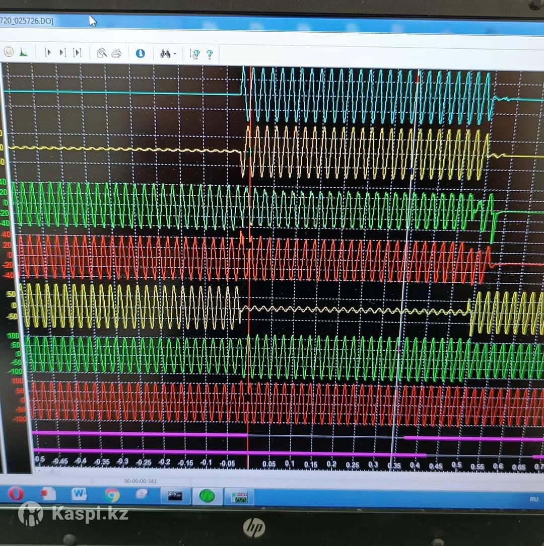
Task: Open the green spectrum chart tool
Action: coord(23,52)
